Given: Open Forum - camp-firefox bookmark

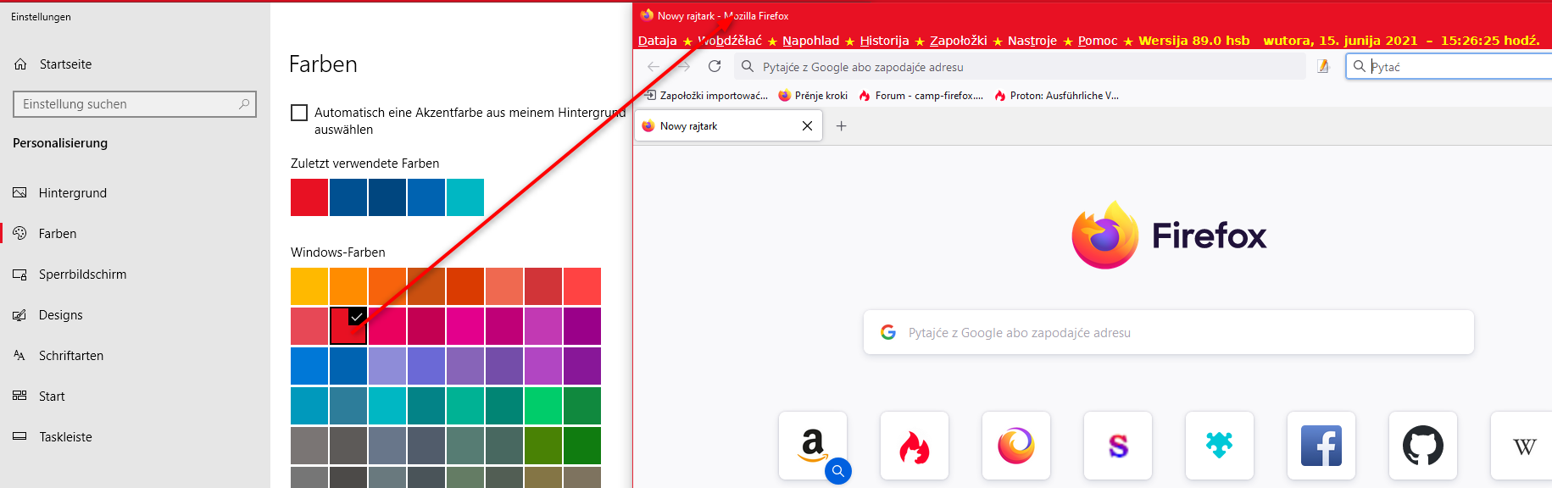Looking at the screenshot, I should point(921,96).
